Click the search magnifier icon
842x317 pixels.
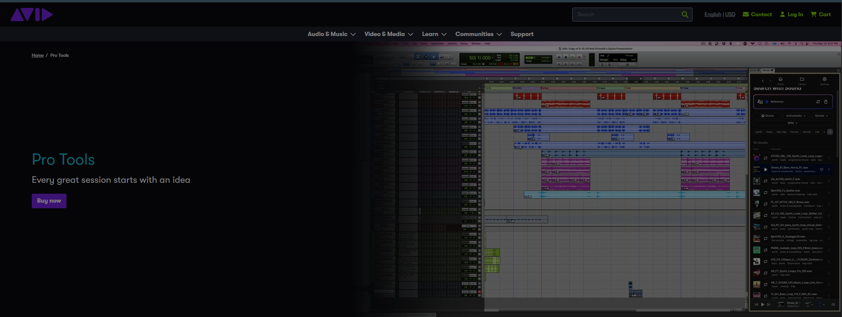coord(685,15)
